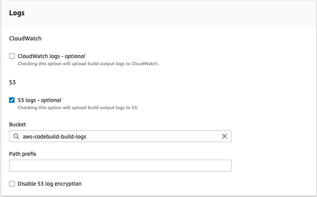Click the CloudWatch upload description text
This screenshot has width=317, height=197.
click(x=88, y=64)
